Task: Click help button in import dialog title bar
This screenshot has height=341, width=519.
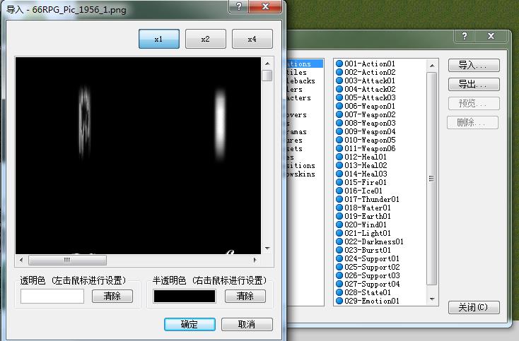Action: click(239, 6)
